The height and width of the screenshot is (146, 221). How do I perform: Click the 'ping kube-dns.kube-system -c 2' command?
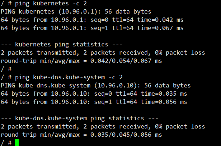(x=69, y=77)
